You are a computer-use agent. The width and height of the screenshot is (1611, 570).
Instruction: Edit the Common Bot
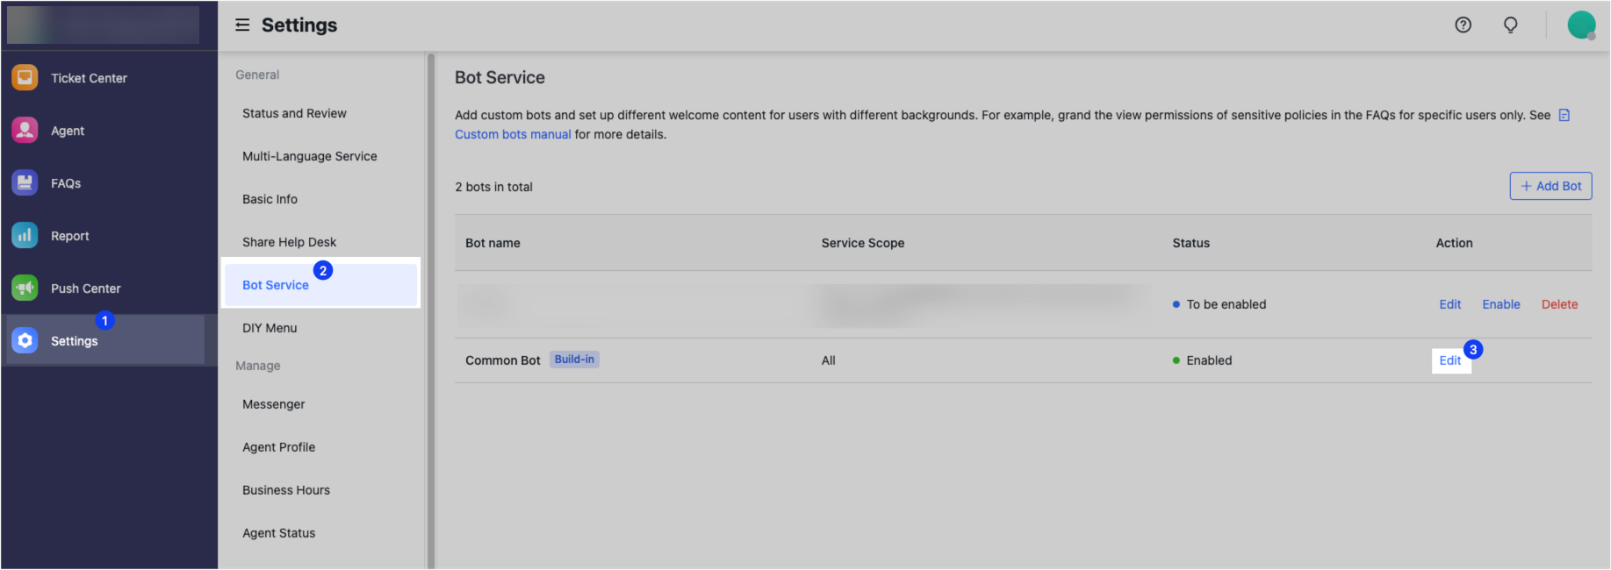(x=1449, y=360)
